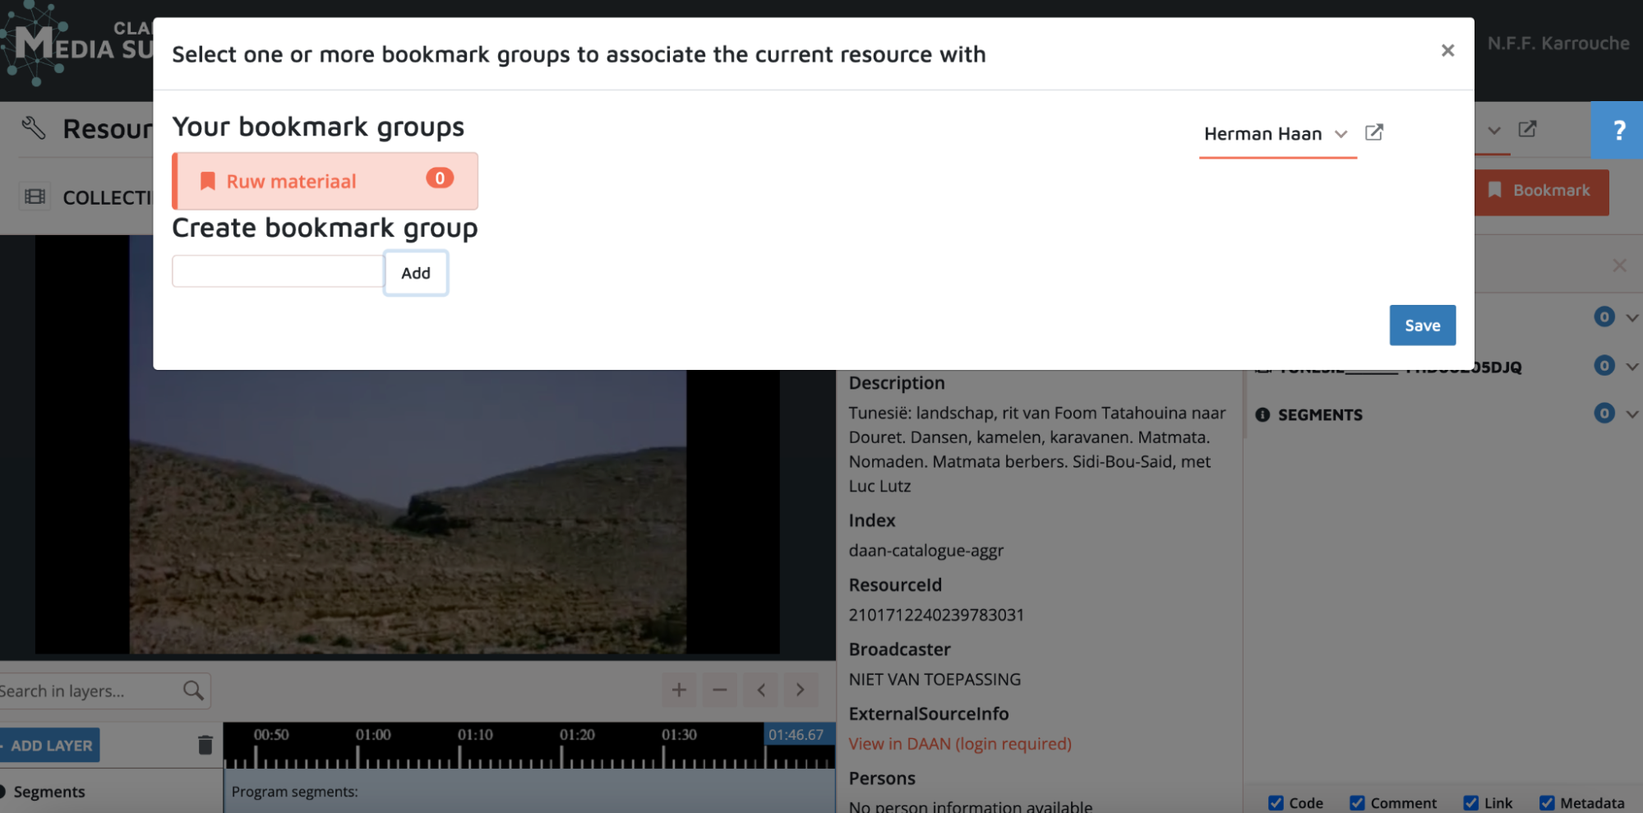Image resolution: width=1643 pixels, height=813 pixels.
Task: Select the Ruw materiaal bookmark group
Action: tap(325, 181)
